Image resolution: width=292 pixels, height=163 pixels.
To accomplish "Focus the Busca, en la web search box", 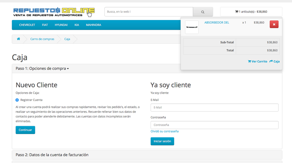I will click(x=149, y=12).
